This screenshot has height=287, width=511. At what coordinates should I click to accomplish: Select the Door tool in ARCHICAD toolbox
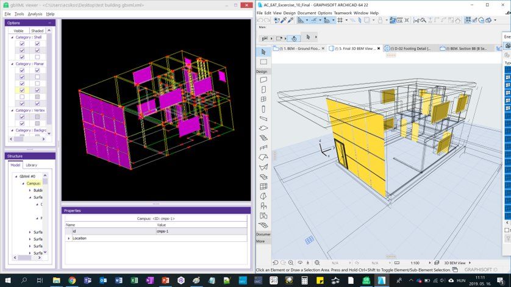click(x=263, y=90)
